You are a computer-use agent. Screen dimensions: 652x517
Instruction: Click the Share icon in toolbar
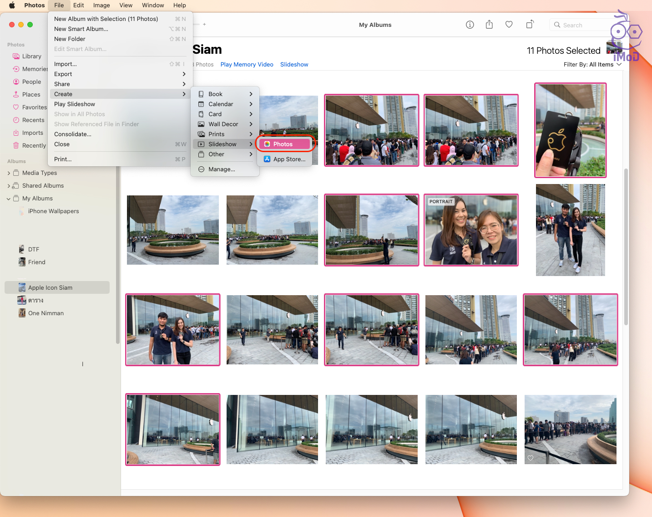pos(489,25)
